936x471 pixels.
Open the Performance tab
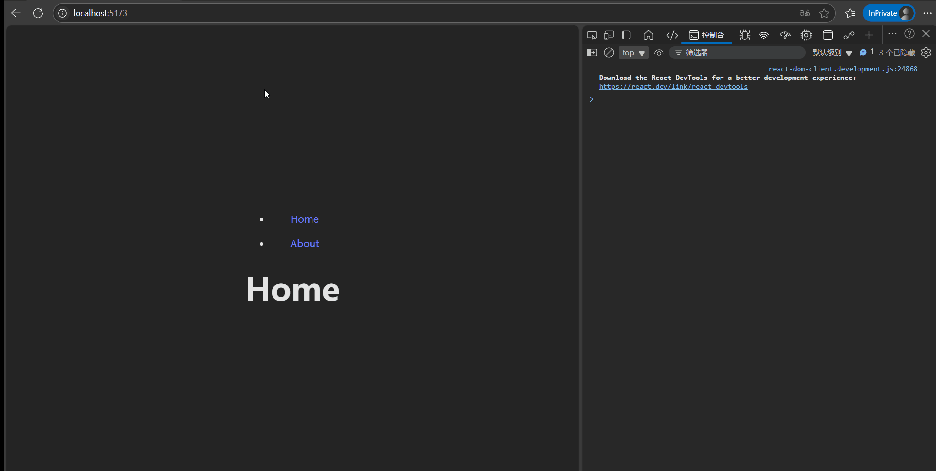(785, 35)
